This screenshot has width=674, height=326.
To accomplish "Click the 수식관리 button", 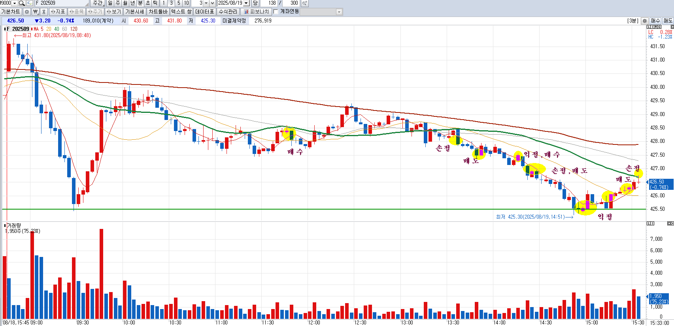I will [228, 12].
